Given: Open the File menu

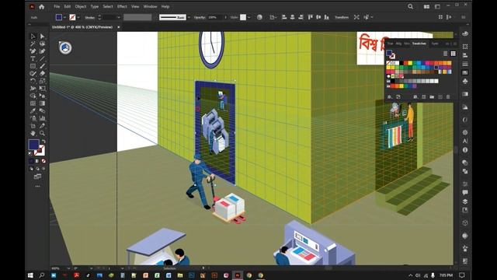Looking at the screenshot, I should coord(57,6).
